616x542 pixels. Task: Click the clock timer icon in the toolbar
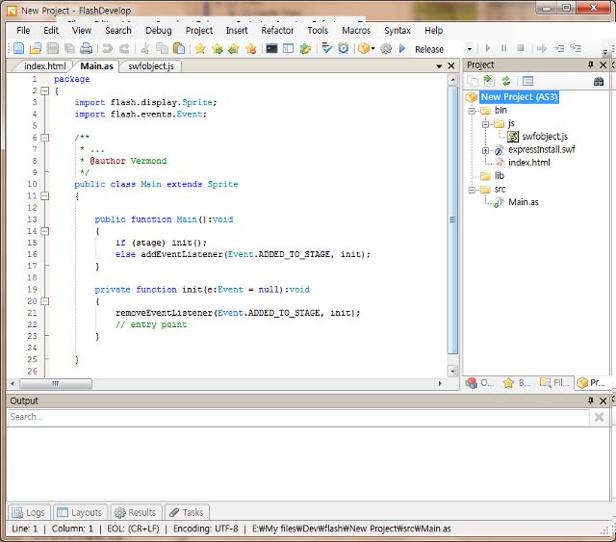(x=344, y=48)
